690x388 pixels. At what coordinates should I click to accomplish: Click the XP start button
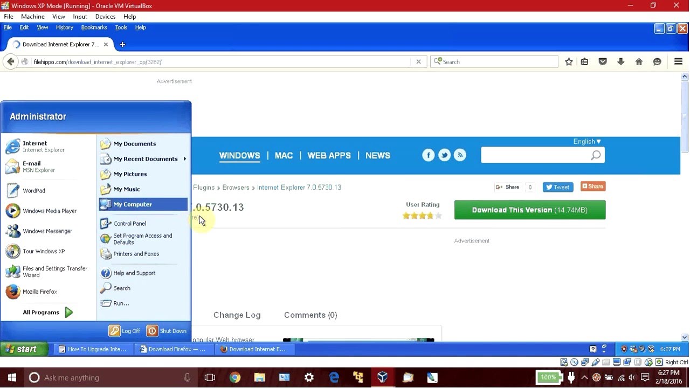24,349
